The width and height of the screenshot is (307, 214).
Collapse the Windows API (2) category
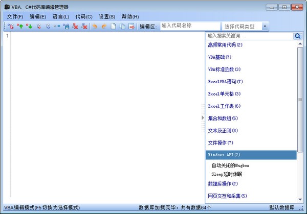(x=251, y=155)
